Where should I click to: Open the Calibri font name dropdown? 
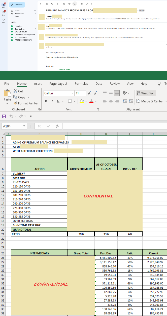click(x=73, y=93)
